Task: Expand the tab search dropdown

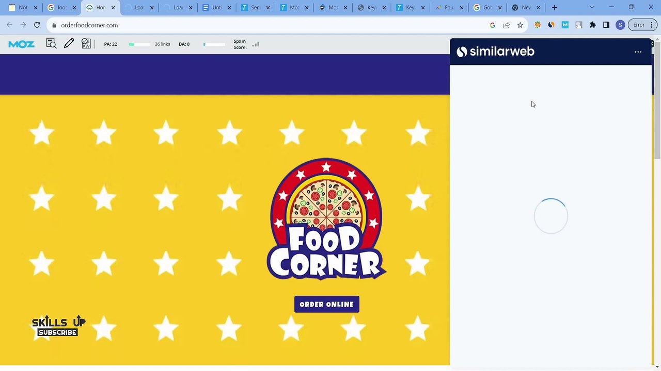Action: click(592, 7)
